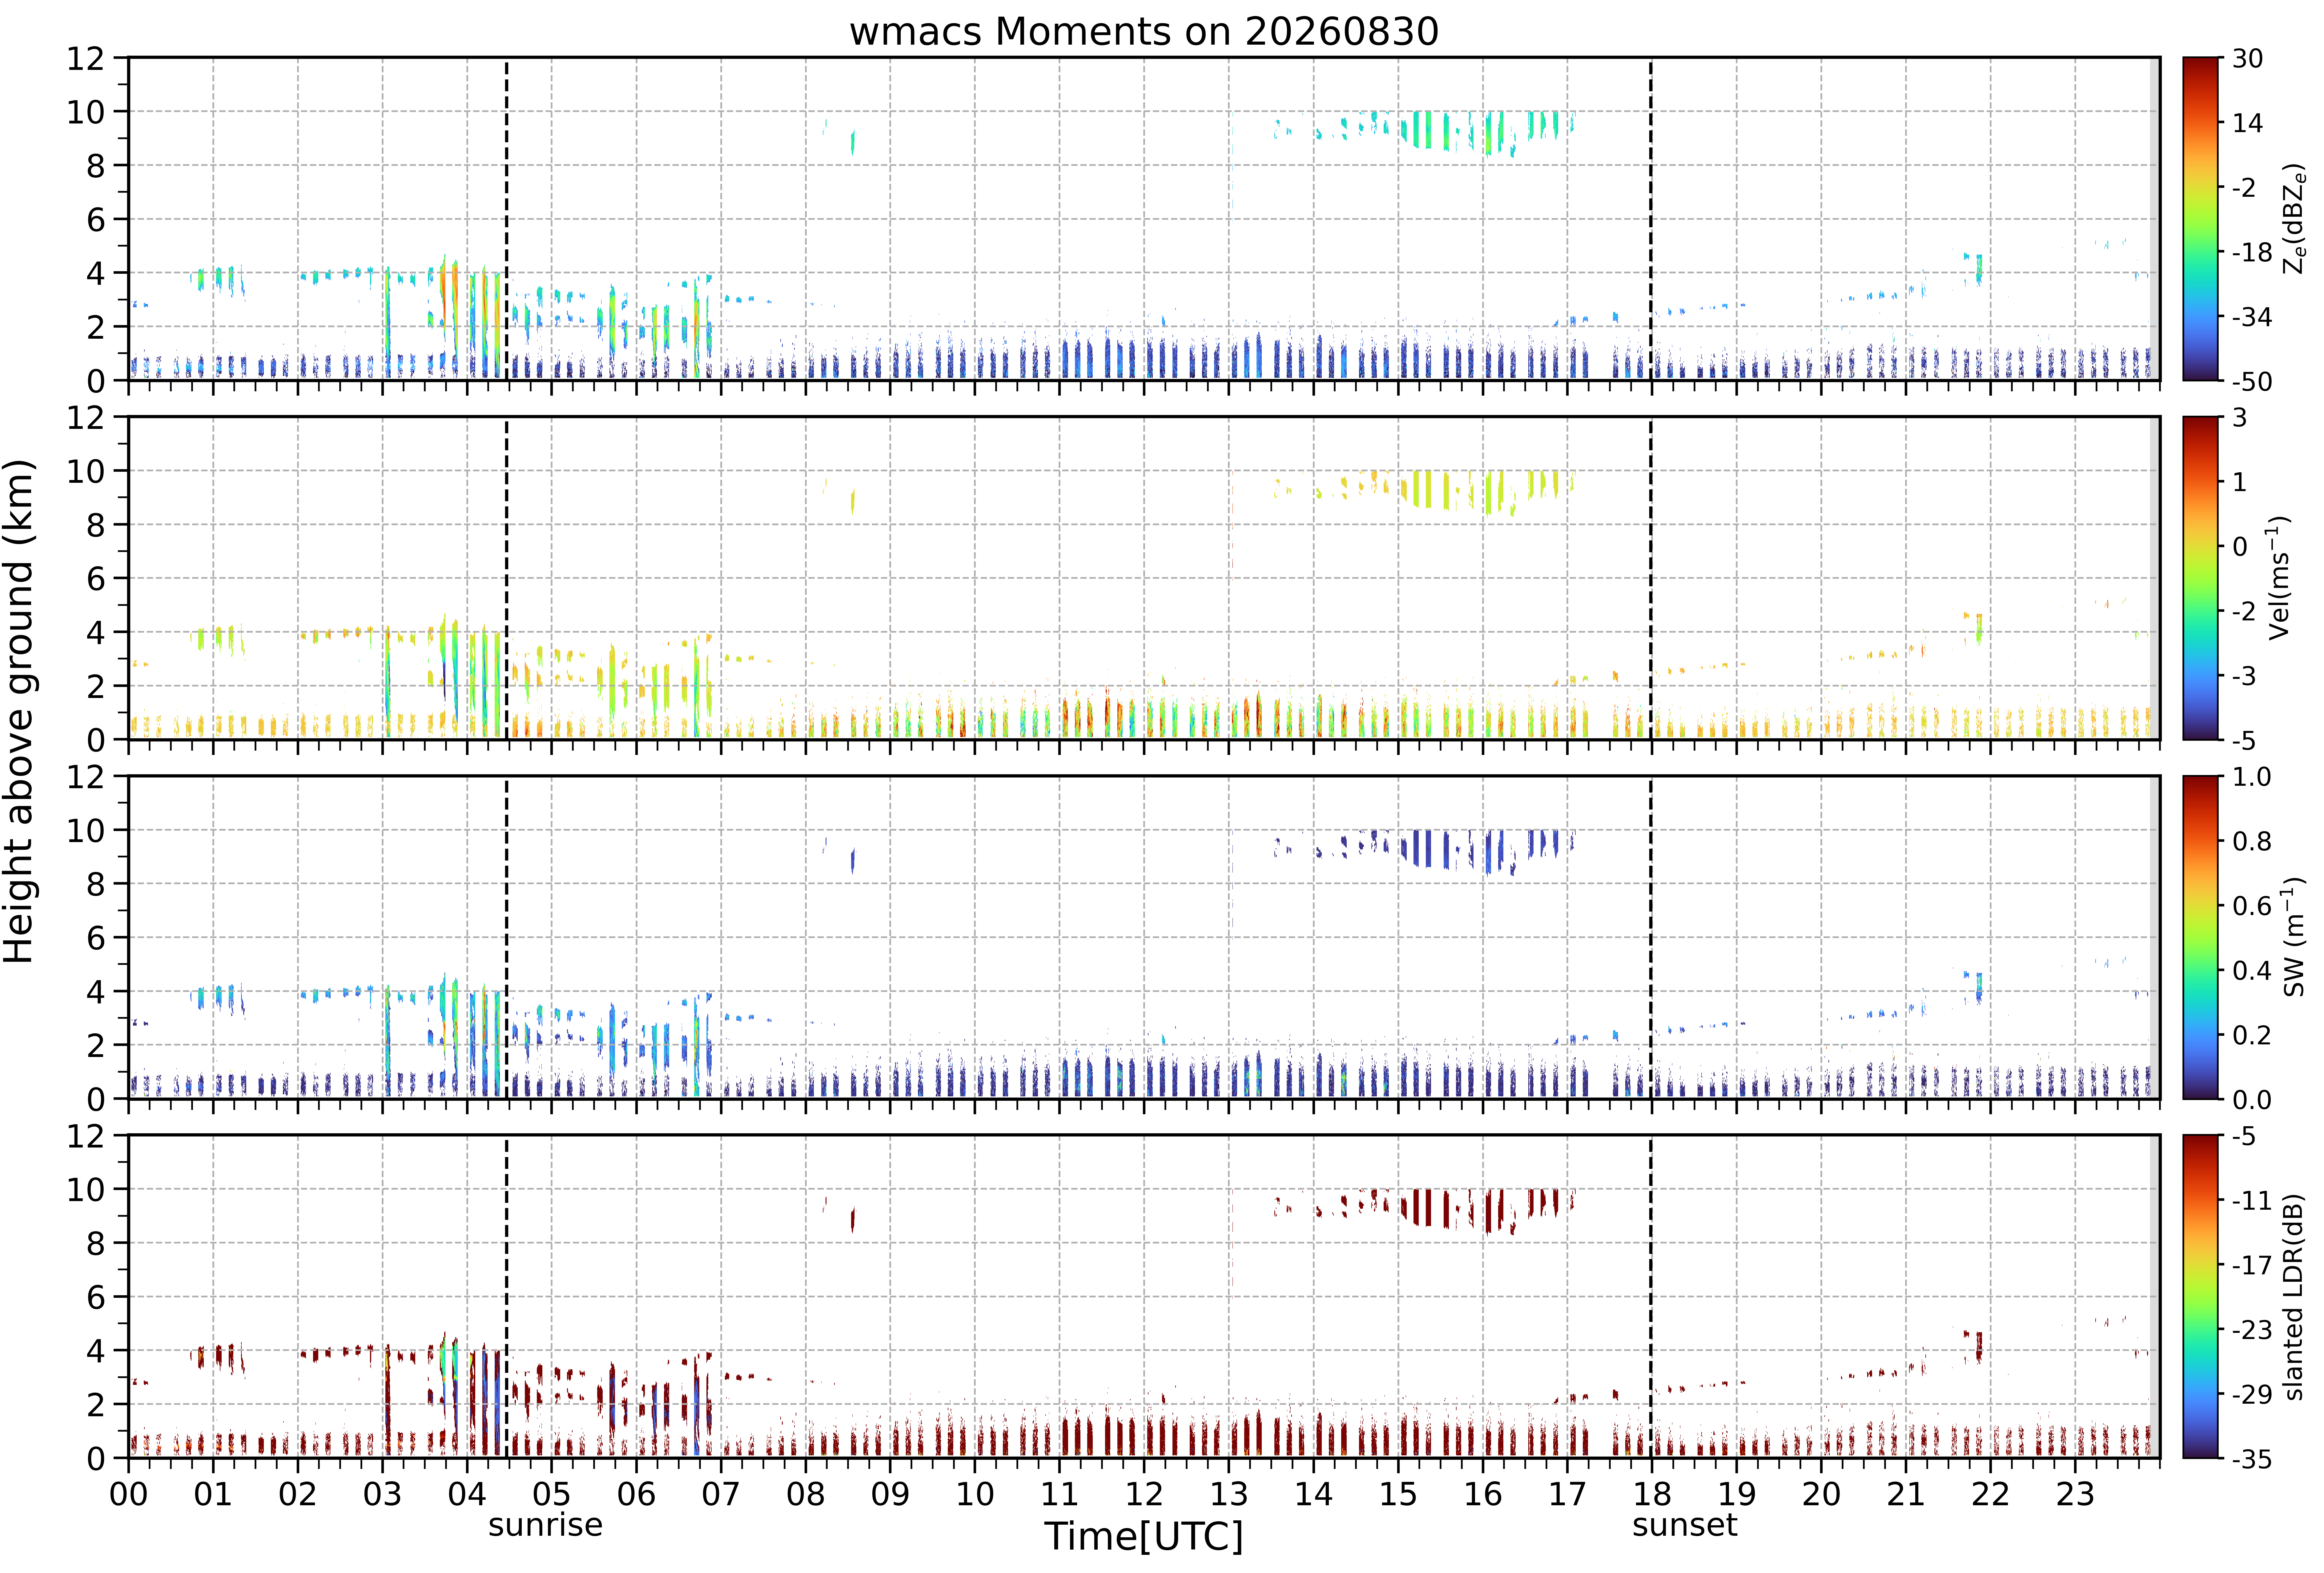This screenshot has height=1573, width=2324.
Task: Click the sunrise dashed line in the velocity panel
Action: [x=506, y=578]
